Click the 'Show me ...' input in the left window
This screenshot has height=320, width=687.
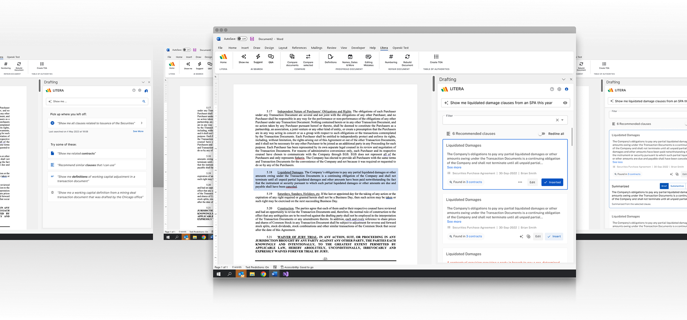click(97, 101)
